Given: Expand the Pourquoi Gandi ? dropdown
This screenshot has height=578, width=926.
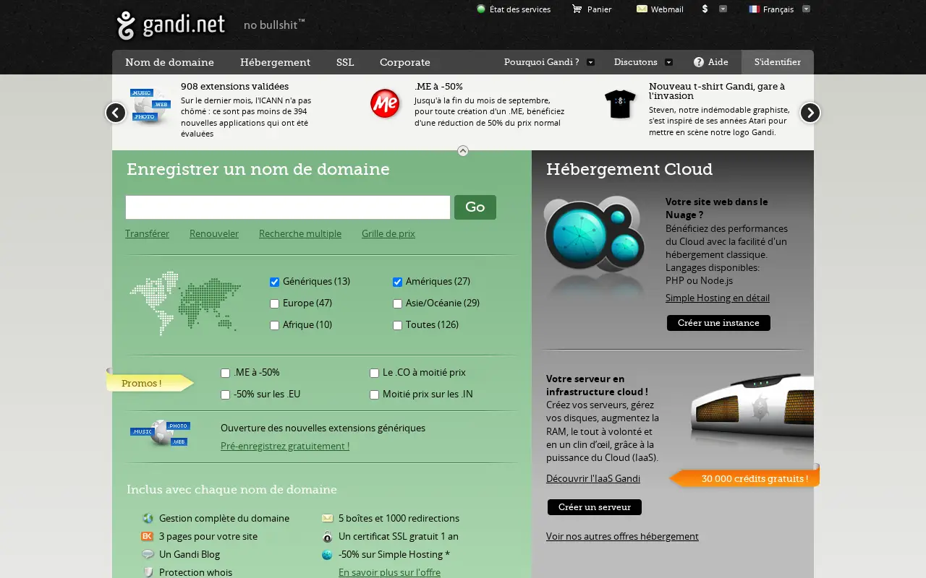Looking at the screenshot, I should (x=590, y=62).
